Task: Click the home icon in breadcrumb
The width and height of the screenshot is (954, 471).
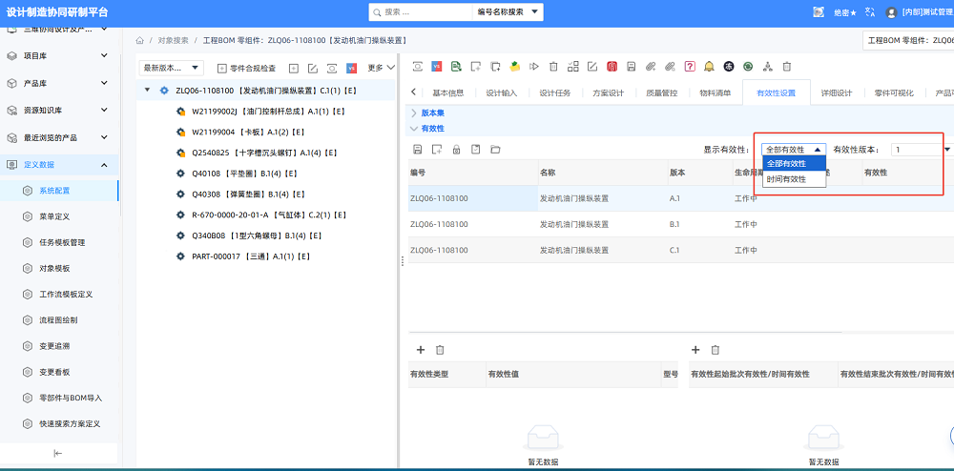Action: [x=140, y=41]
